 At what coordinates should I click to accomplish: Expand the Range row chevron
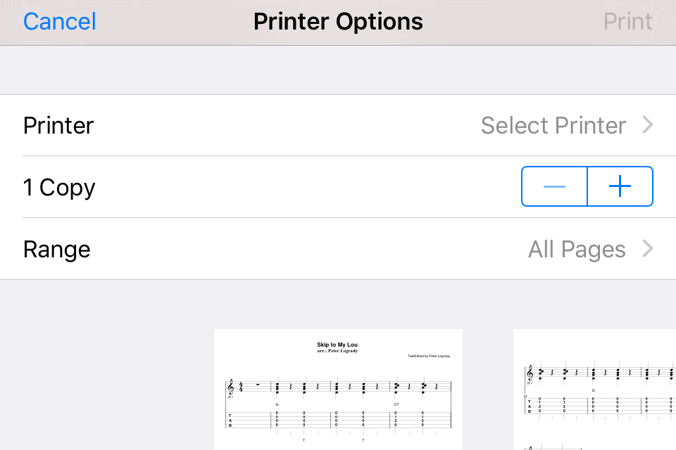click(649, 249)
